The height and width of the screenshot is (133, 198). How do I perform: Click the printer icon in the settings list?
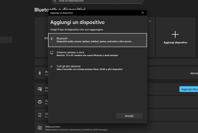(40, 102)
